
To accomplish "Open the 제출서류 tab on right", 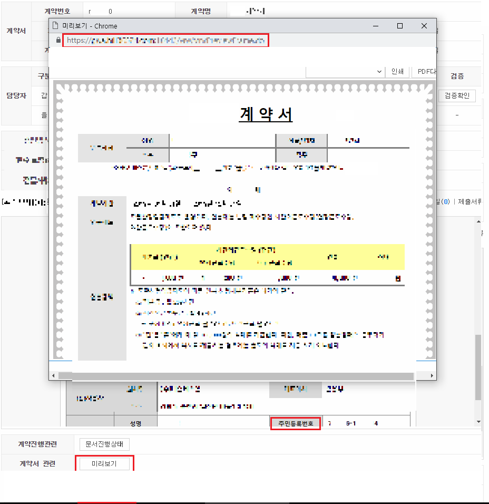I will [470, 201].
